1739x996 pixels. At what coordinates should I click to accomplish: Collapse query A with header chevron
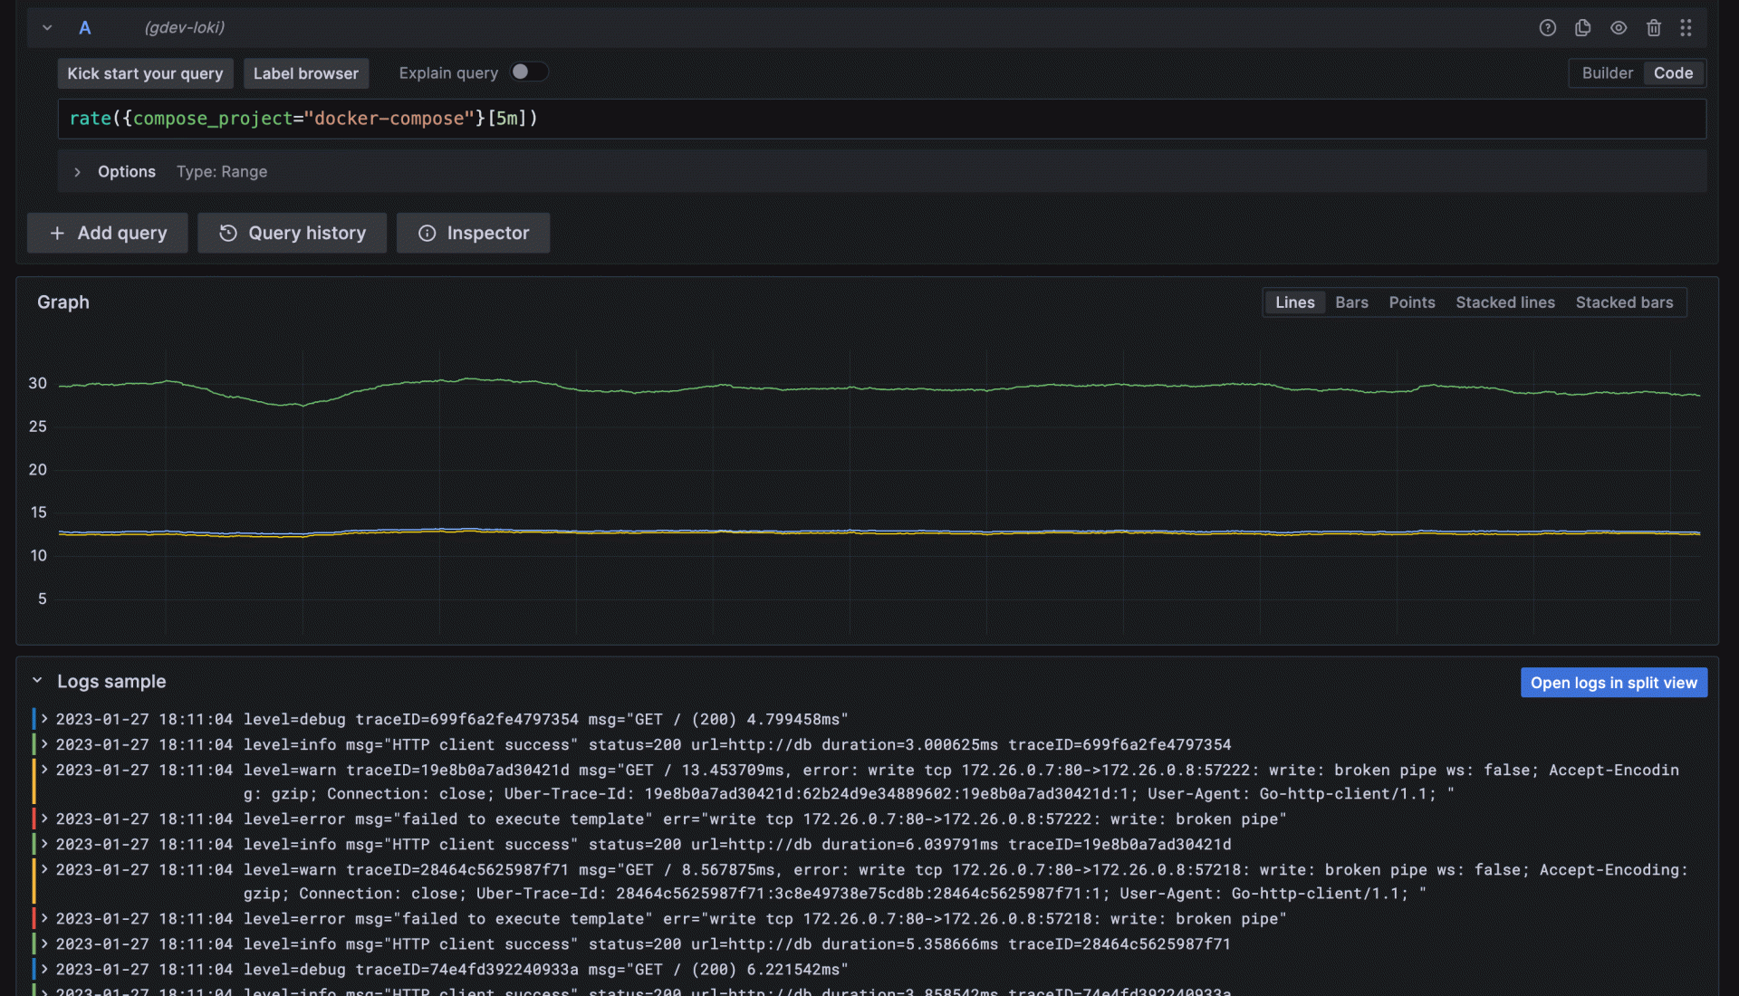[x=47, y=27]
